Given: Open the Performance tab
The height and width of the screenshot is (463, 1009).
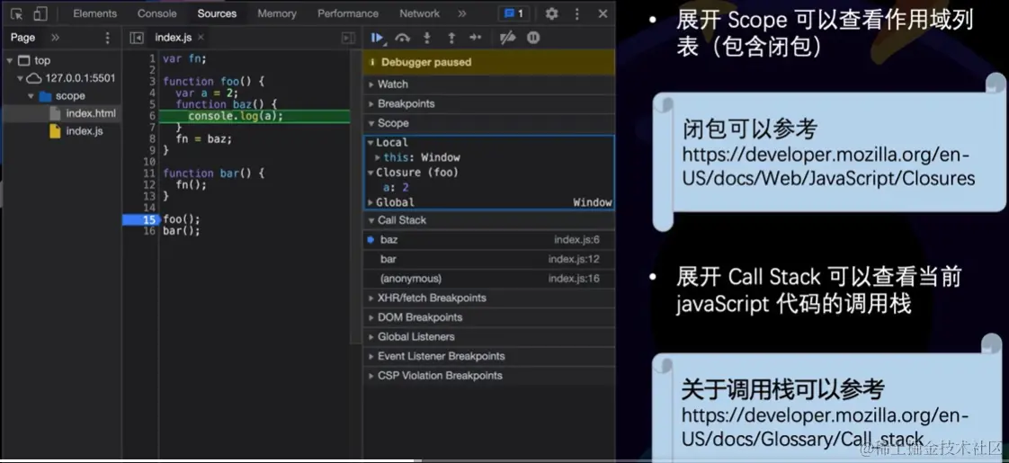Looking at the screenshot, I should [x=348, y=13].
